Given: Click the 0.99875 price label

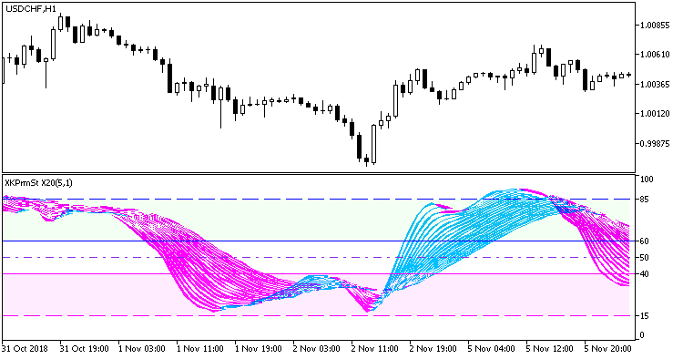Looking at the screenshot, I should 655,143.
